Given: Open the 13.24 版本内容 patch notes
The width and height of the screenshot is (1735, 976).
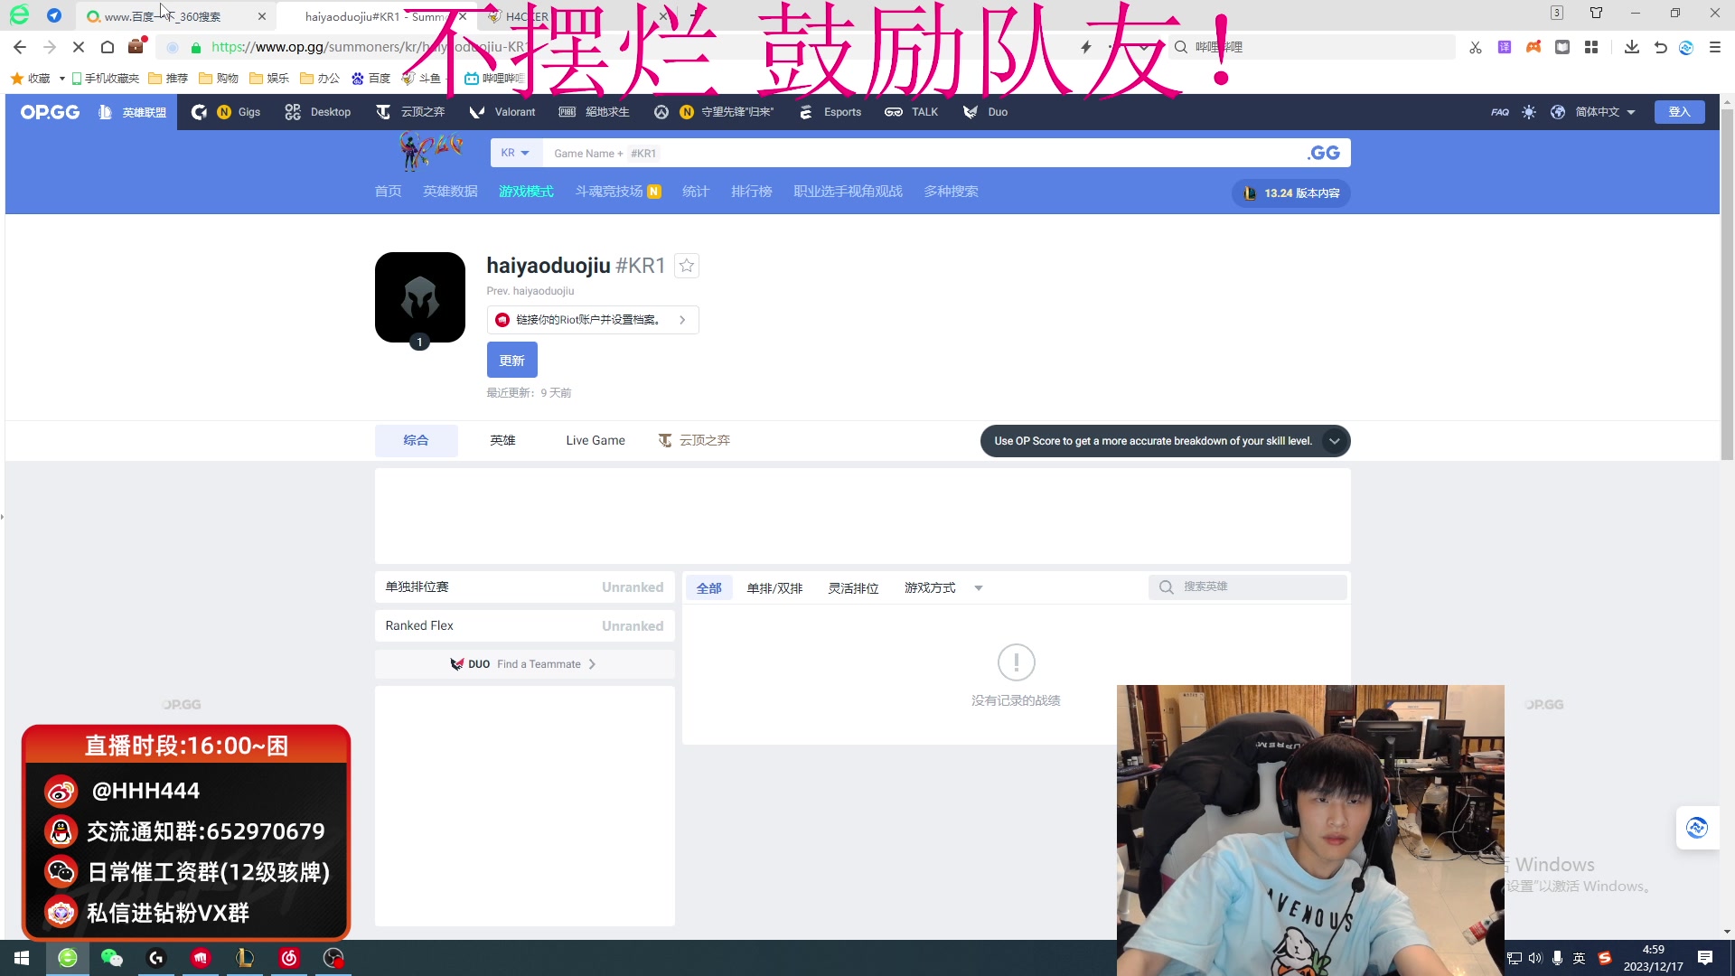Looking at the screenshot, I should coord(1291,193).
